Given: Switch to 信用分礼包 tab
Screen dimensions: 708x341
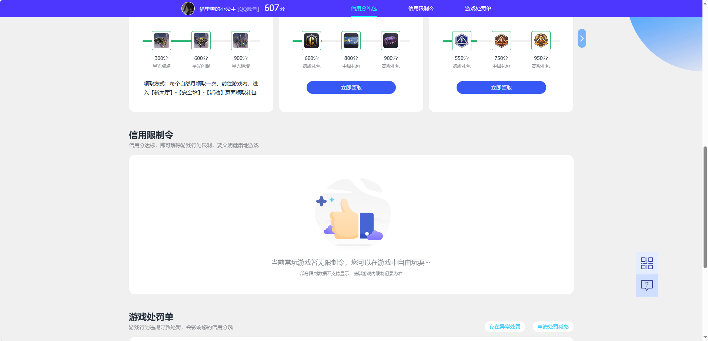Looking at the screenshot, I should [364, 9].
